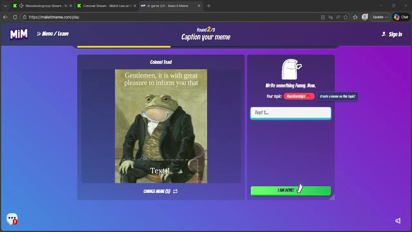This screenshot has height=232, width=412.
Task: Click the meme's 'Gentlemen, it is with great pleasure' text
Action: pos(161,79)
